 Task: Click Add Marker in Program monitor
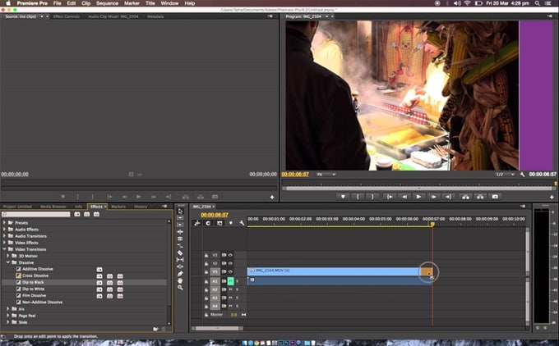pos(343,197)
